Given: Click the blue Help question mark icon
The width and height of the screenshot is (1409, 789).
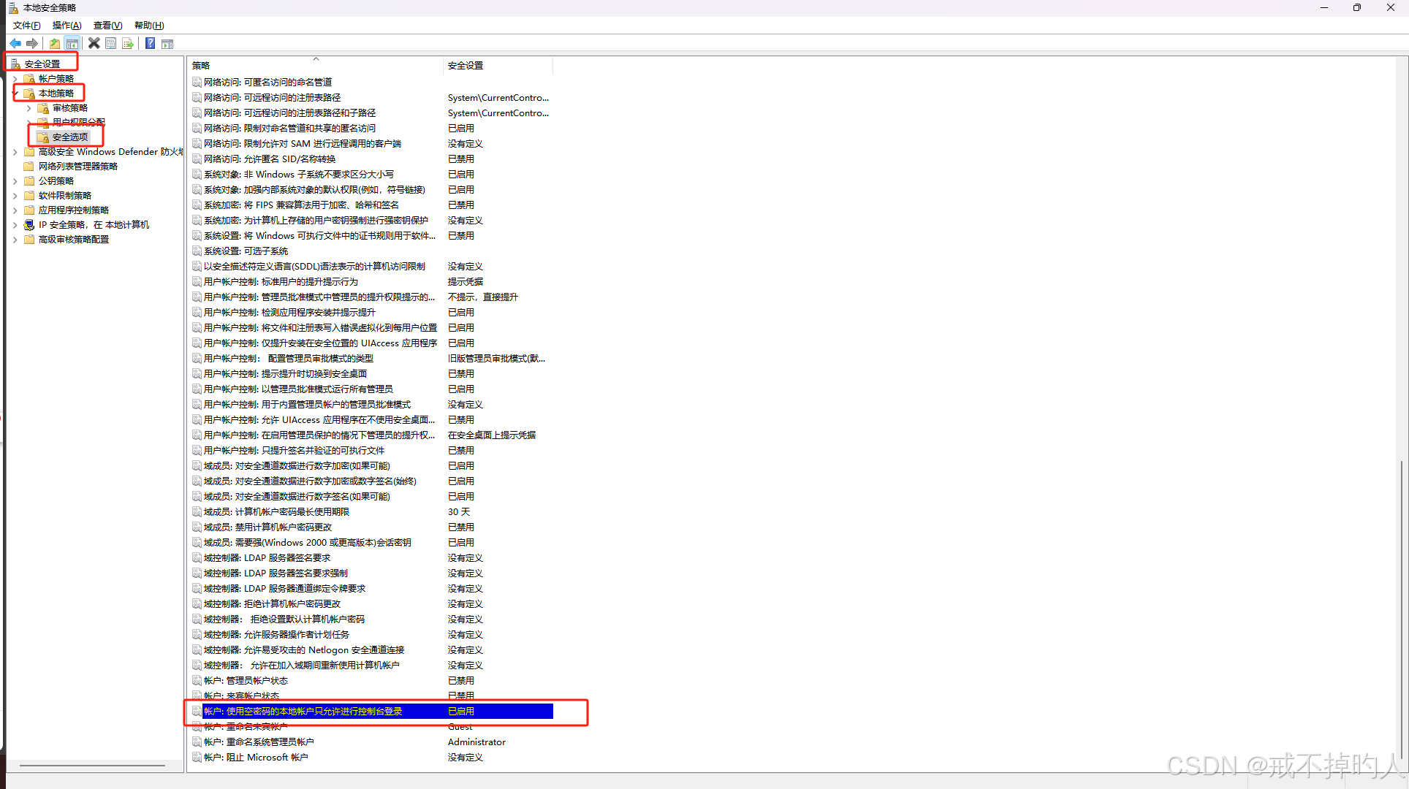Looking at the screenshot, I should pyautogui.click(x=150, y=44).
